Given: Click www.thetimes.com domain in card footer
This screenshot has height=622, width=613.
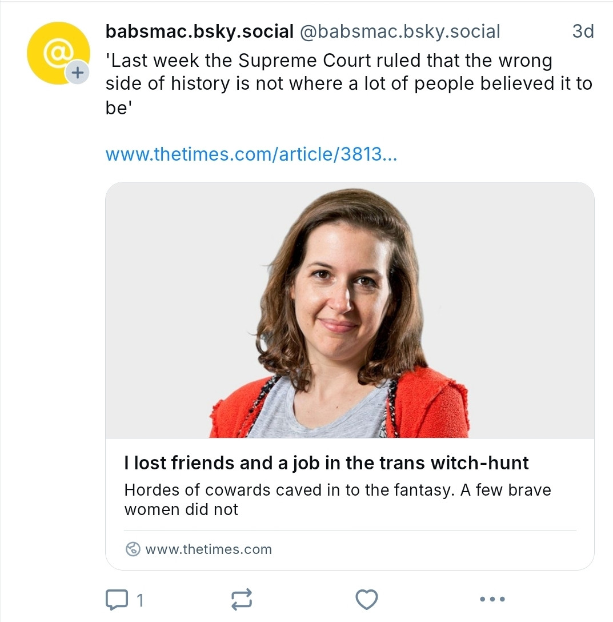Looking at the screenshot, I should click(209, 549).
